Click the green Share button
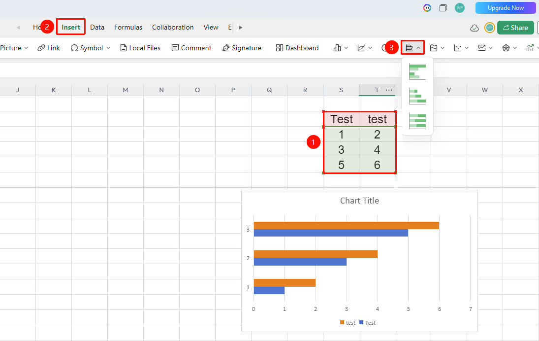Screen dimensions: 539x341 (x=515, y=28)
